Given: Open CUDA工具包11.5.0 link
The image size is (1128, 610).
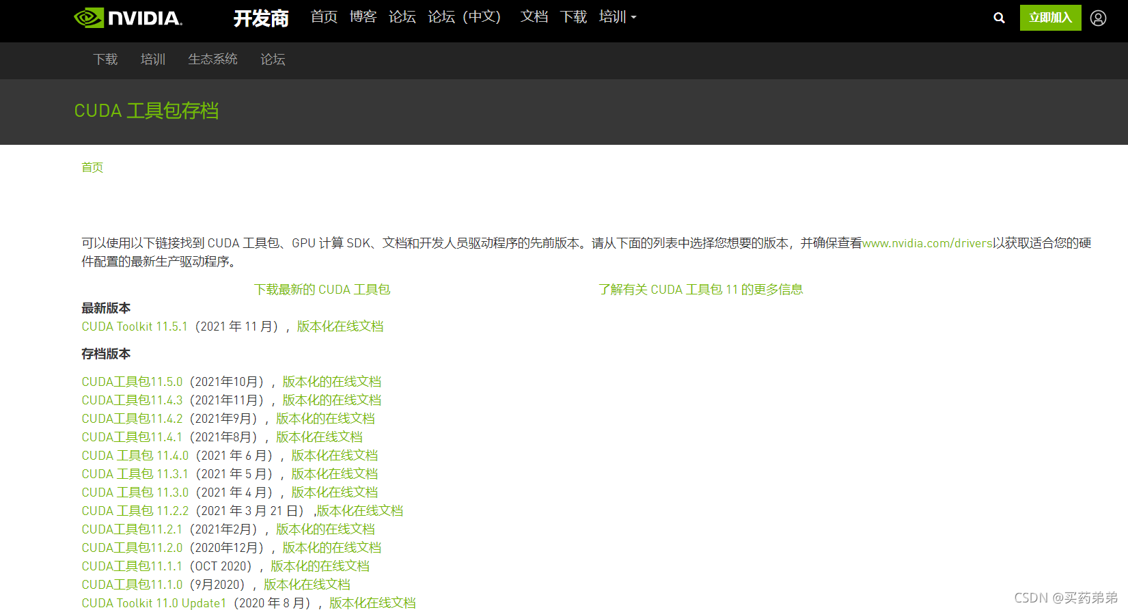Looking at the screenshot, I should tap(132, 382).
